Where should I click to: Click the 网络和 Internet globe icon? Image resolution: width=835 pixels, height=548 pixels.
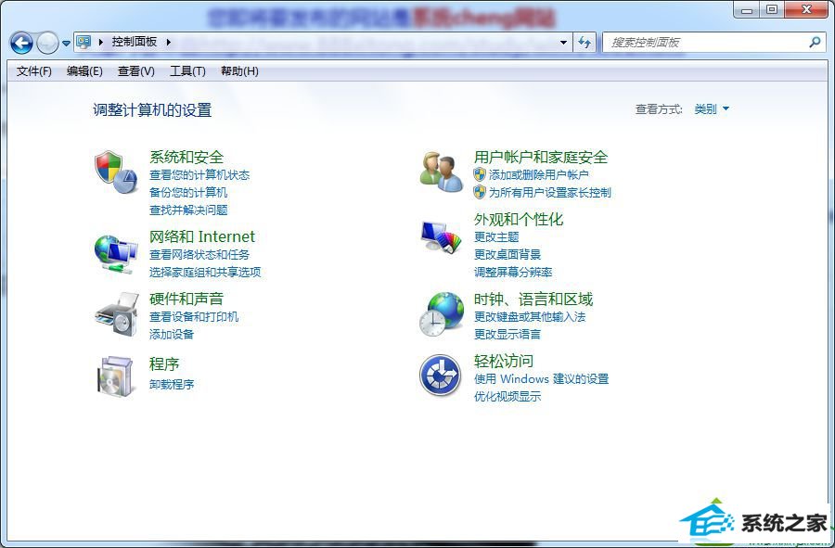pos(116,254)
